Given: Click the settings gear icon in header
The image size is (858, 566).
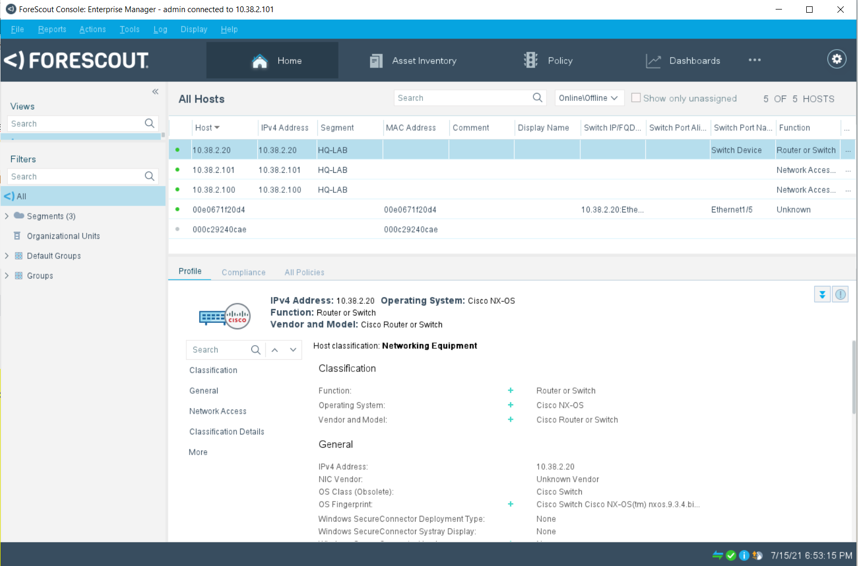Looking at the screenshot, I should (x=836, y=59).
